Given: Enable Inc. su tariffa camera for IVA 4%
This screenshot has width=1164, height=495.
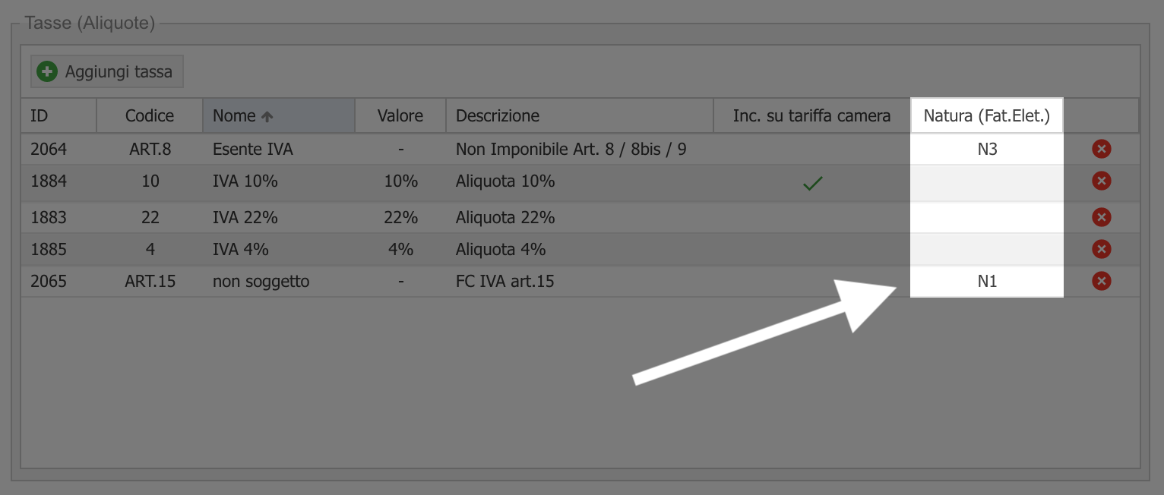Looking at the screenshot, I should [812, 249].
